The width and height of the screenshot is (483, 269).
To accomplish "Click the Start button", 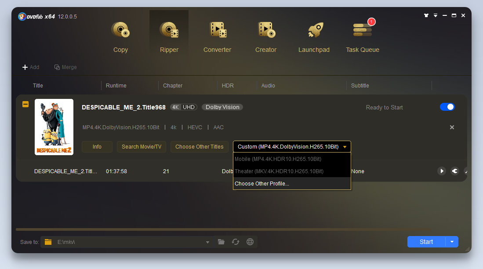I will coord(426,242).
